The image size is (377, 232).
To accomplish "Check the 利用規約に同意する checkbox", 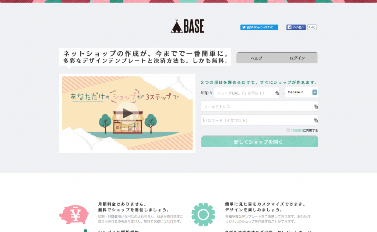I will (x=288, y=130).
